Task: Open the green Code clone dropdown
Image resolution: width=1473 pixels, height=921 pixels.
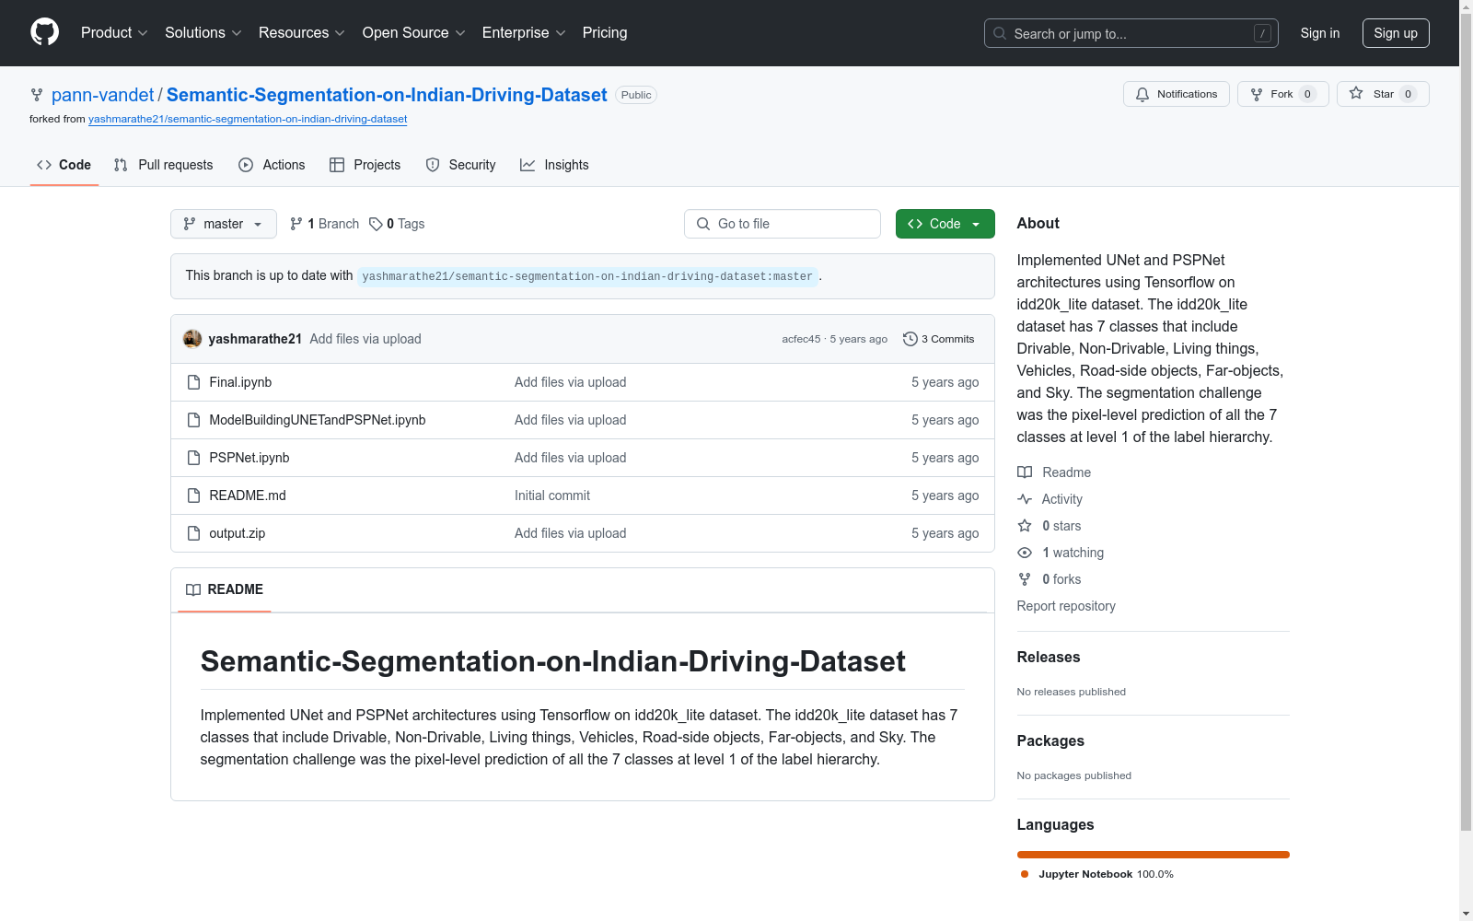Action: (x=945, y=224)
